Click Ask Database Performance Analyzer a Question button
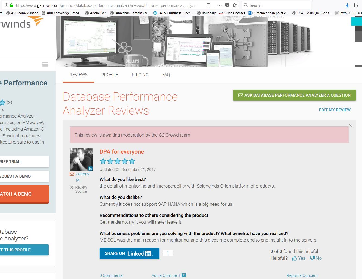Viewport: 362px width, 279px height. (x=294, y=95)
